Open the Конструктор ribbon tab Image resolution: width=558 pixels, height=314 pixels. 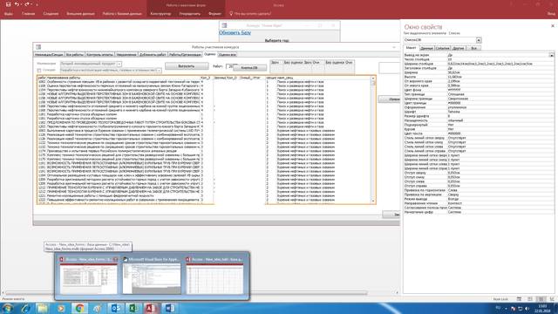pyautogui.click(x=160, y=14)
